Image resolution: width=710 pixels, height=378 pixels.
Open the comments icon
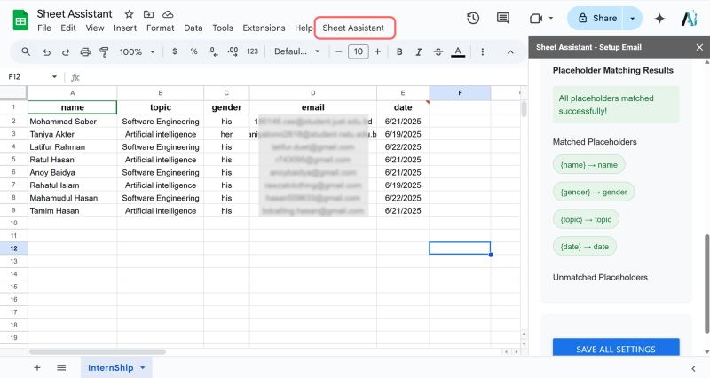503,18
